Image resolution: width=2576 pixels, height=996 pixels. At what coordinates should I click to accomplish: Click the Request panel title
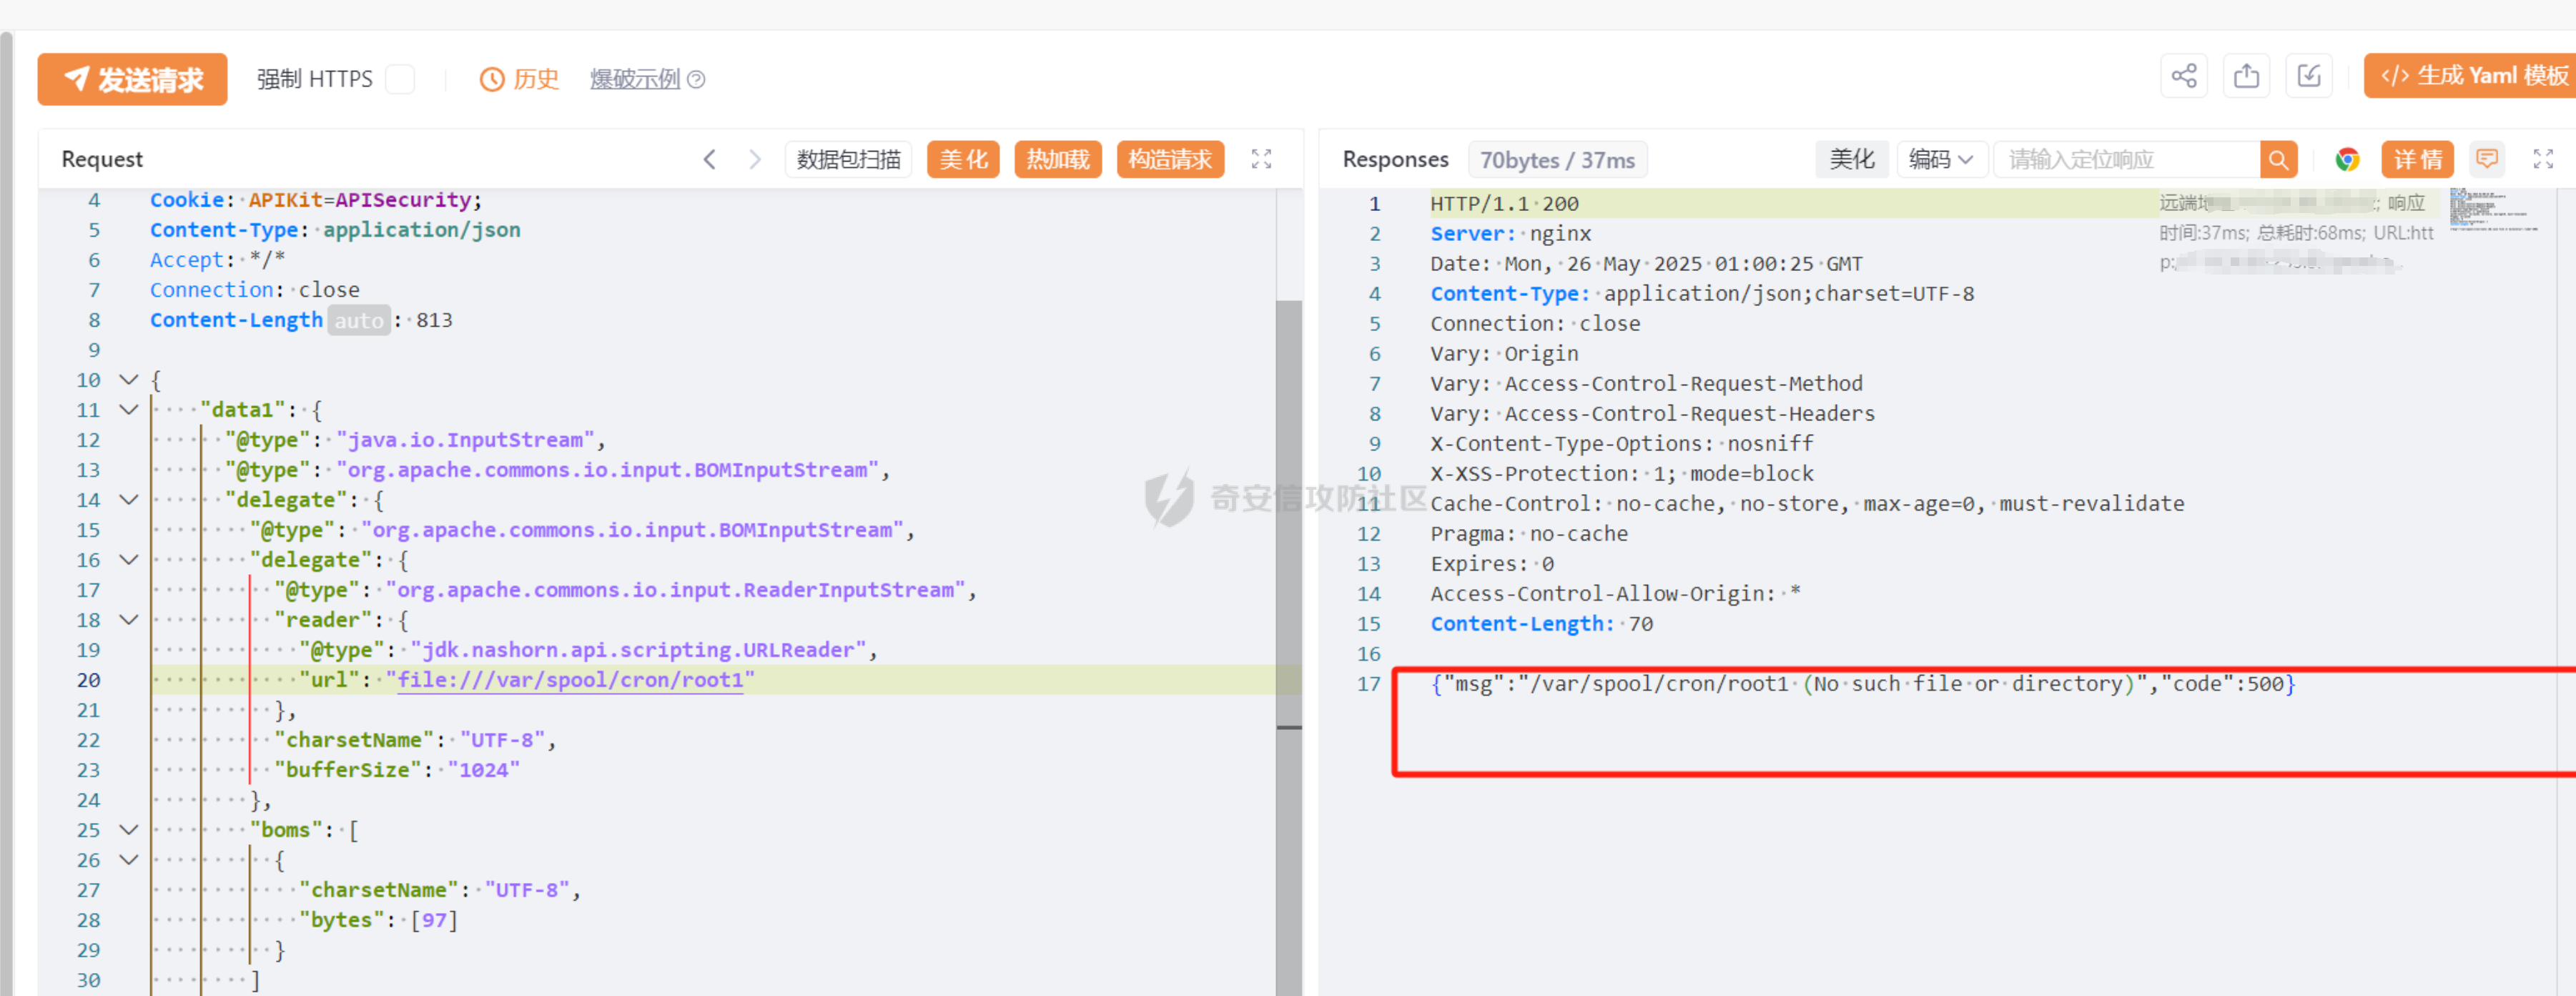[x=102, y=159]
